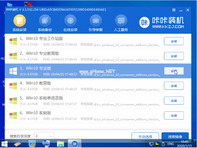
Task: Open the 系统安装 system install tab
Action: 20,23
